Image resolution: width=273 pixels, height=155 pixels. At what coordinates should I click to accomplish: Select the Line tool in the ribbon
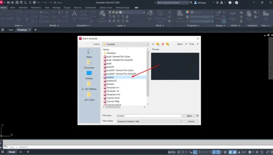(2, 15)
